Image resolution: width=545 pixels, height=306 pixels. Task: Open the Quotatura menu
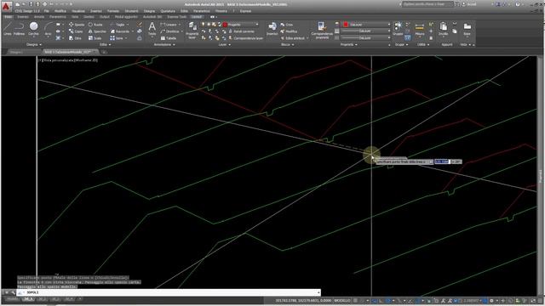(168, 11)
